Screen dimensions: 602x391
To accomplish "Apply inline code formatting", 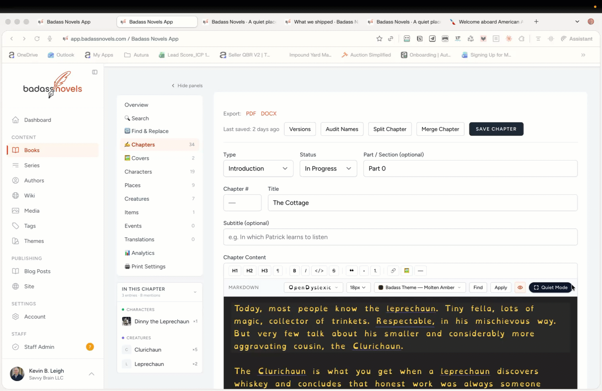I will 319,271.
